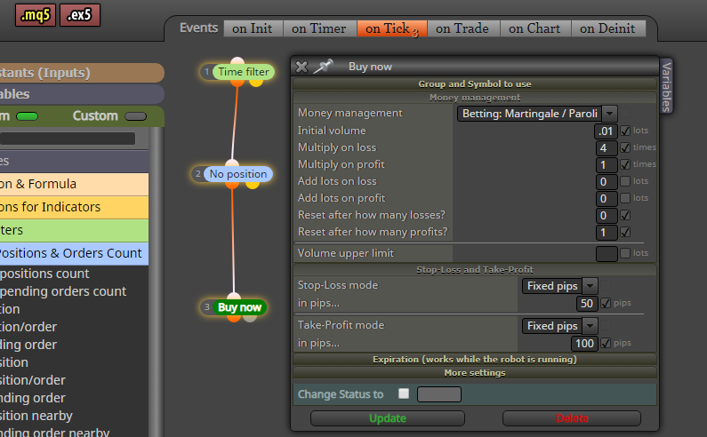Open Stop-Loss mode Fixed pips dropdown
This screenshot has width=707, height=437.
(559, 286)
